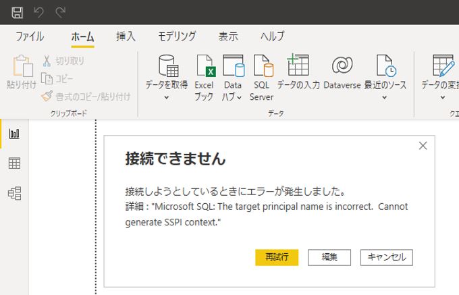459x295 pixels.
Task: Expand データを取得 dropdown arrow
Action: pos(167,97)
